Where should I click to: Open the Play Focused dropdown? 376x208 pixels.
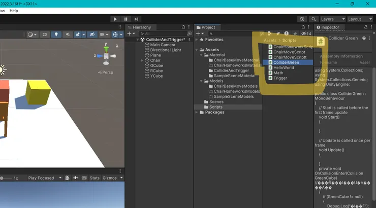45,178
